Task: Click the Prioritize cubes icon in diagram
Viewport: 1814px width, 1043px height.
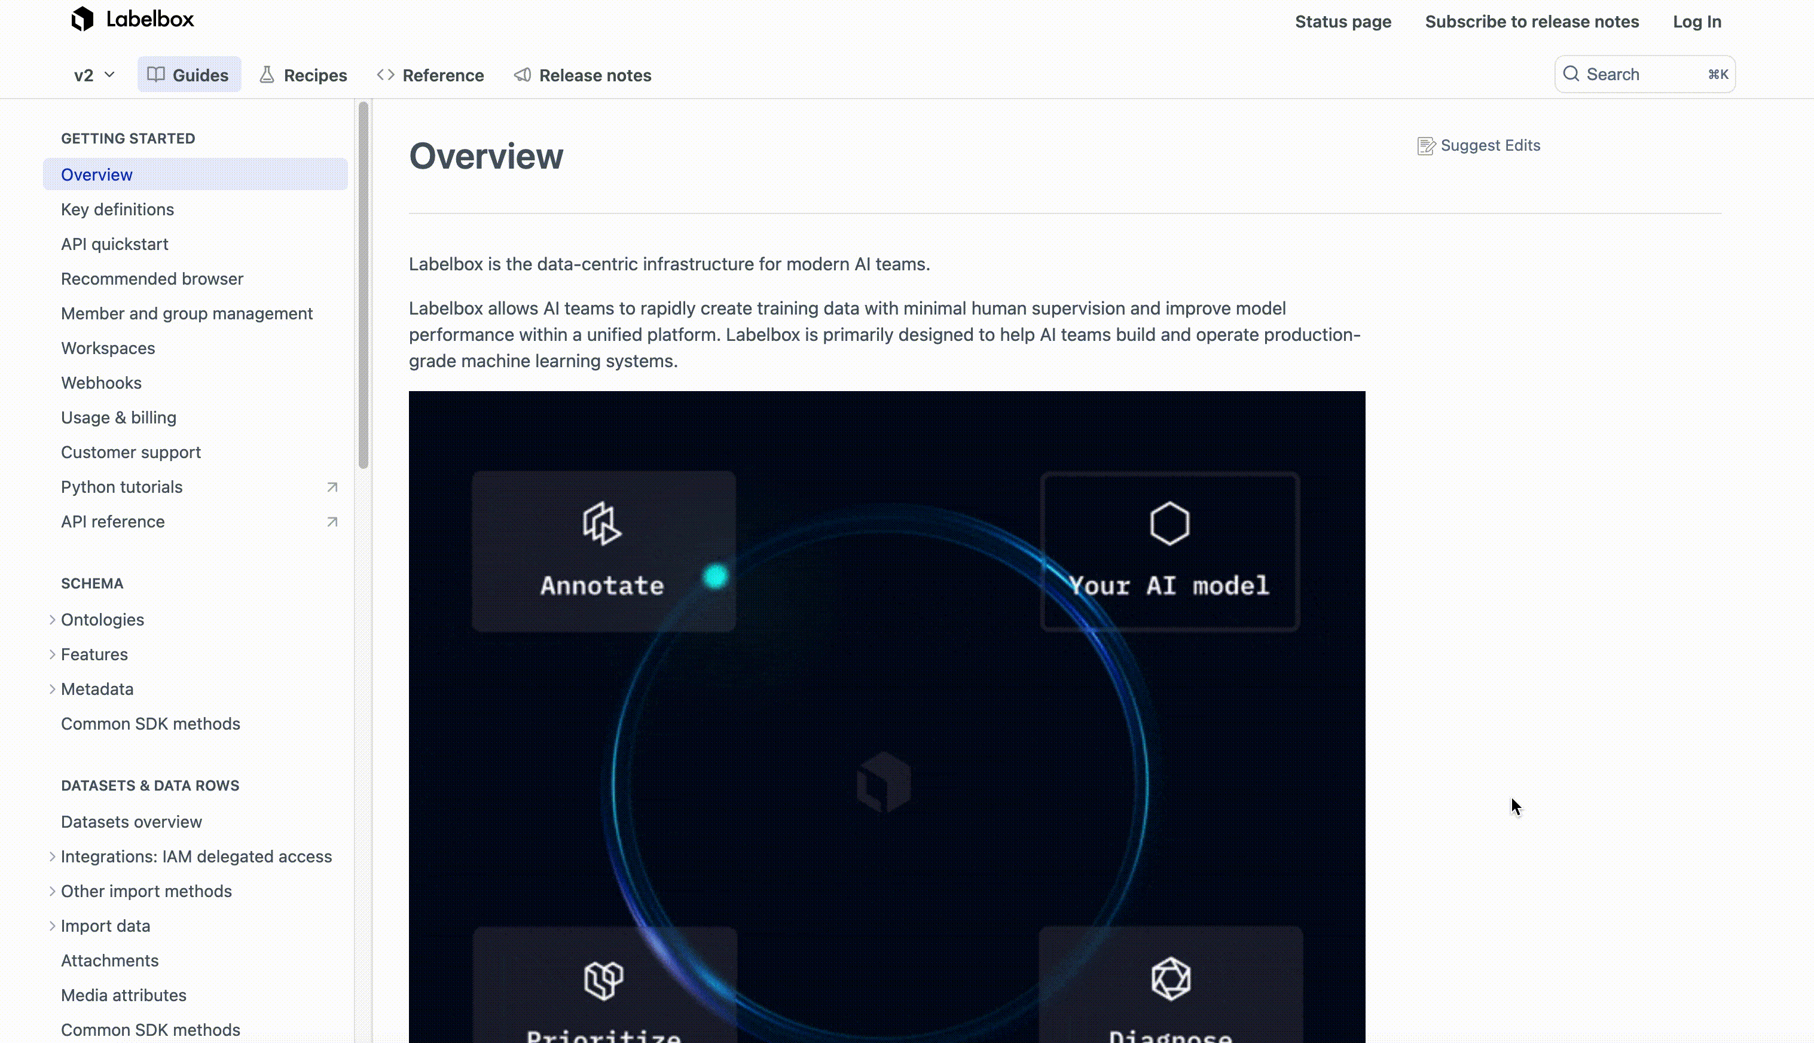Action: click(603, 980)
